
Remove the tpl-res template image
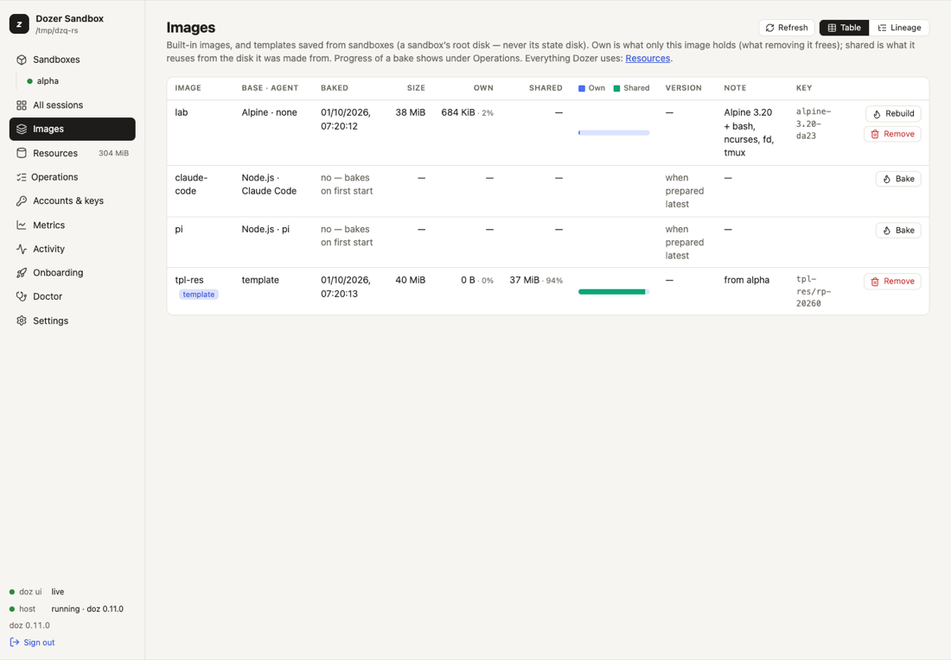pyautogui.click(x=892, y=282)
